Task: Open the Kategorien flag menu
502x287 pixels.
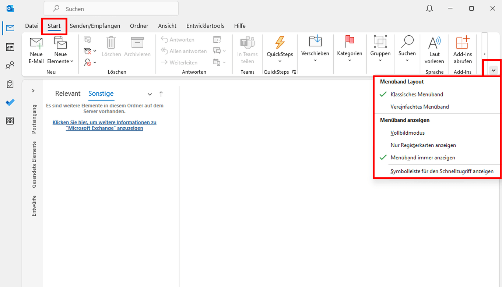Action: click(x=350, y=49)
